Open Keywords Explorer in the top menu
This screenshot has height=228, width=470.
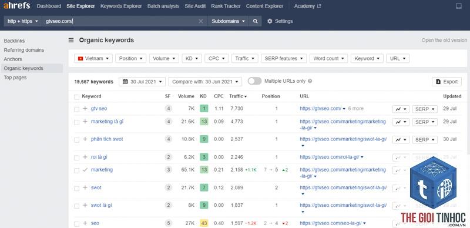pos(121,6)
